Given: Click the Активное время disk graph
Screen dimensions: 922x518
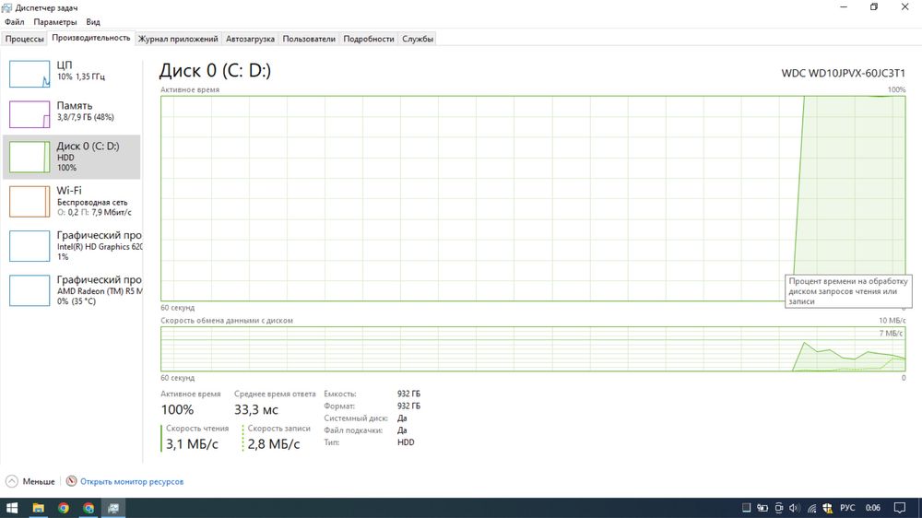Looking at the screenshot, I should tap(533, 199).
